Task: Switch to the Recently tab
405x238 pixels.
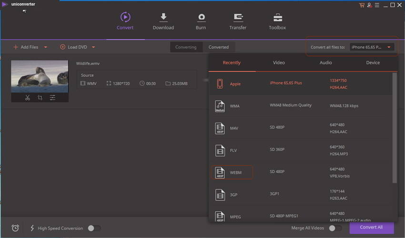Action: click(x=232, y=62)
